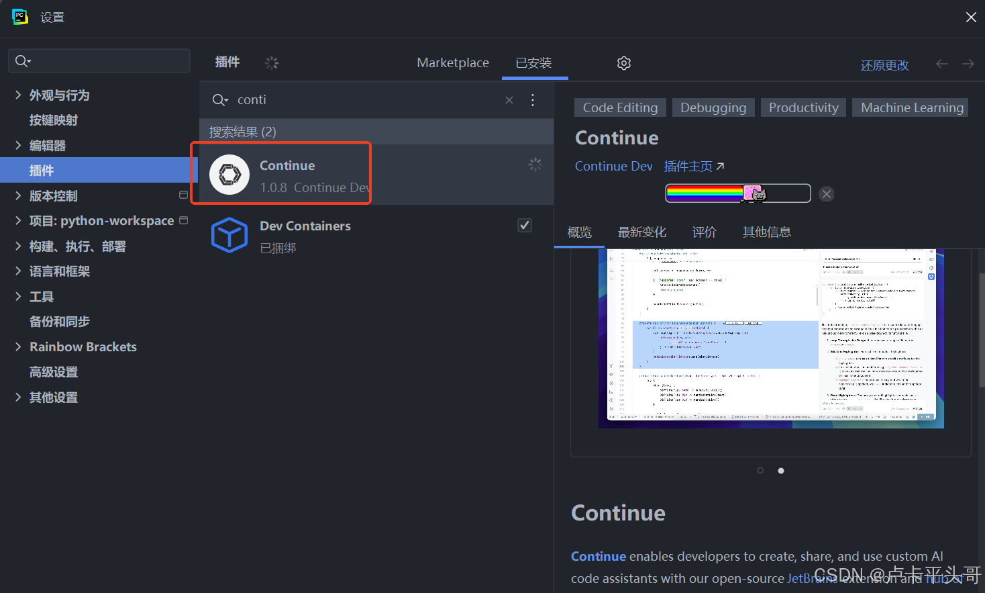The image size is (985, 593).
Task: Click the rainbow Nyan progress bar
Action: (738, 193)
